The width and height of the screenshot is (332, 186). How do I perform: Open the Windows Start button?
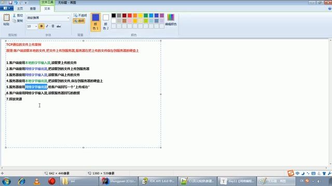pos(7,181)
